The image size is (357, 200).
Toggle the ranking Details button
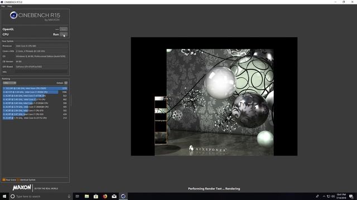coord(66,83)
